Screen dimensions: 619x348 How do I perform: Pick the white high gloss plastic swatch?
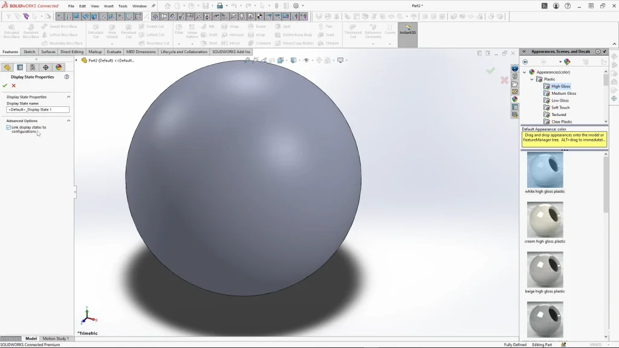(545, 170)
